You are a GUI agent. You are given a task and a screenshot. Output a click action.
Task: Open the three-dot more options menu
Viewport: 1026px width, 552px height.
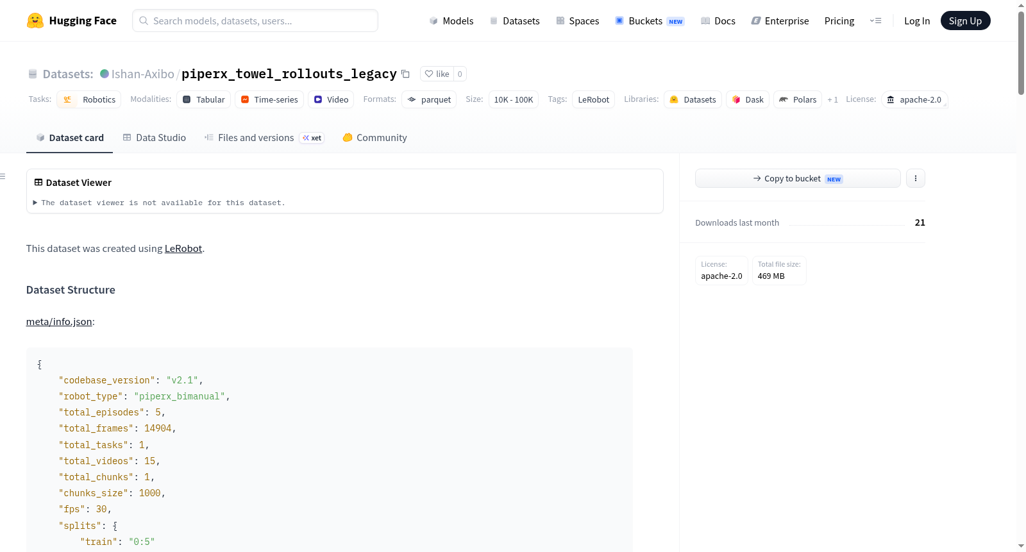tap(916, 178)
